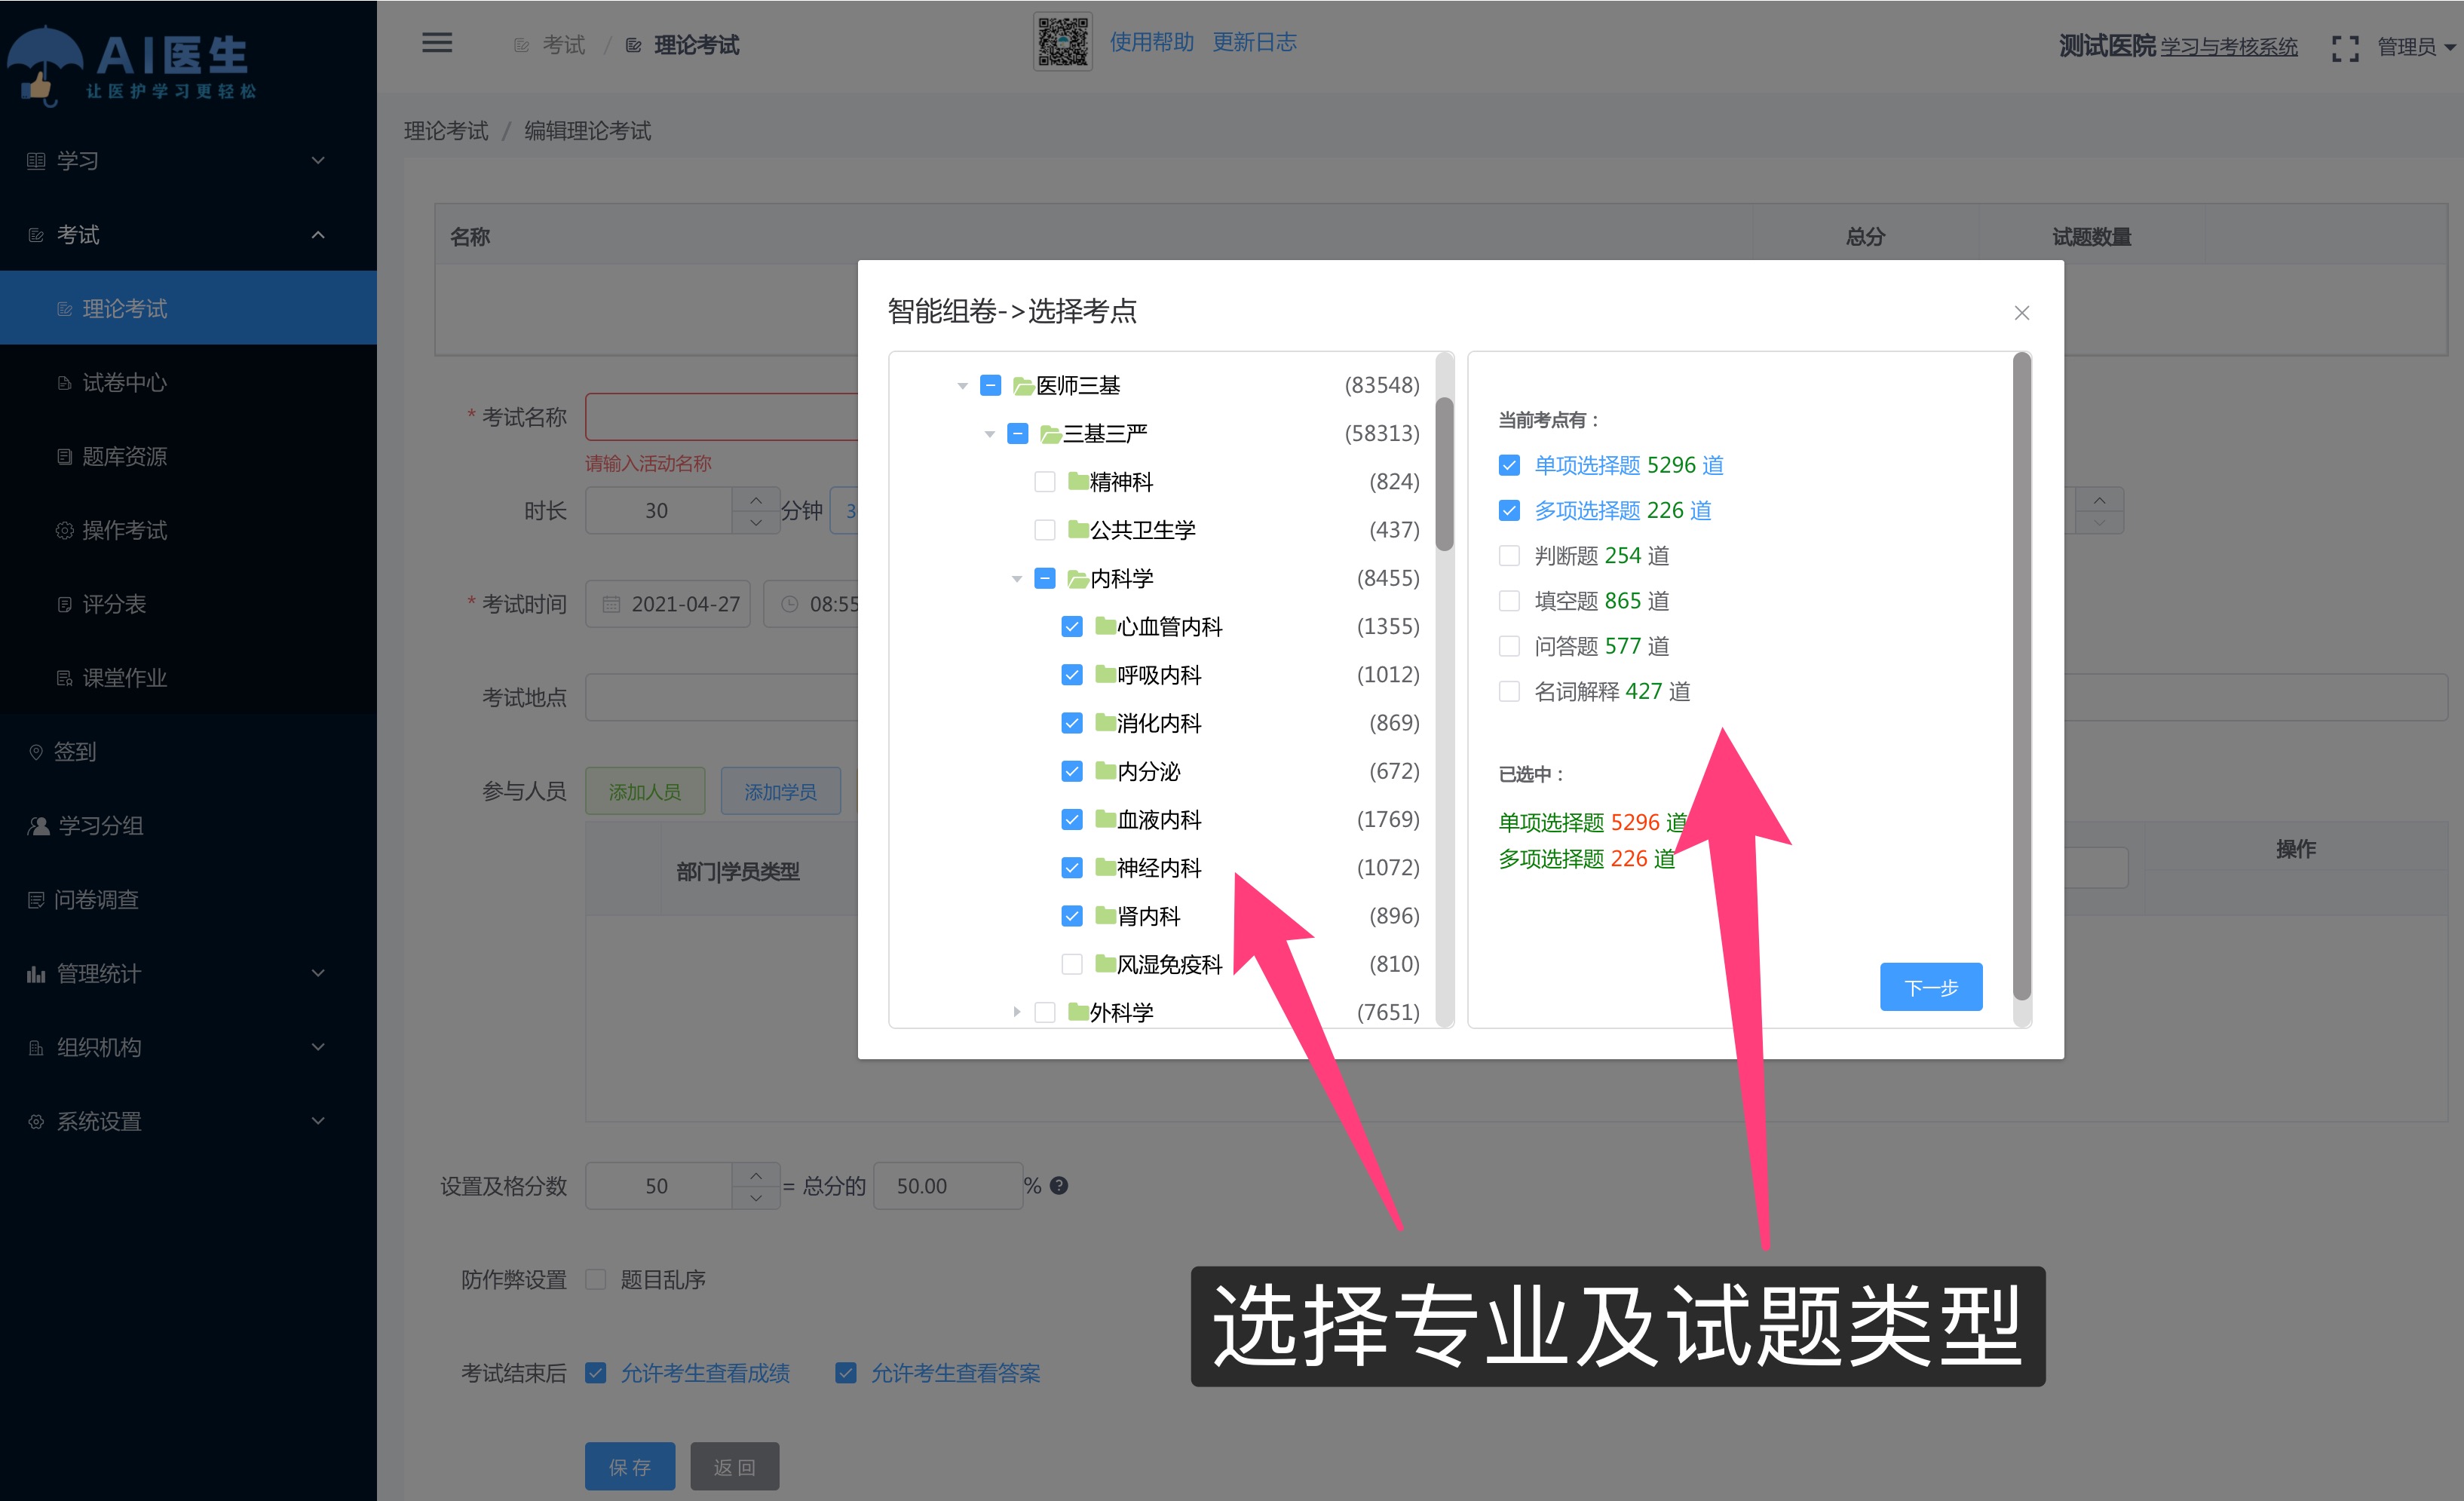Click the 学习分组 people icon
2464x1501 pixels.
(x=38, y=826)
